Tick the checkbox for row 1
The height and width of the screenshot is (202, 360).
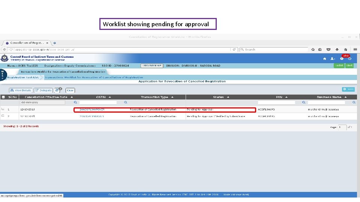(x=3, y=109)
